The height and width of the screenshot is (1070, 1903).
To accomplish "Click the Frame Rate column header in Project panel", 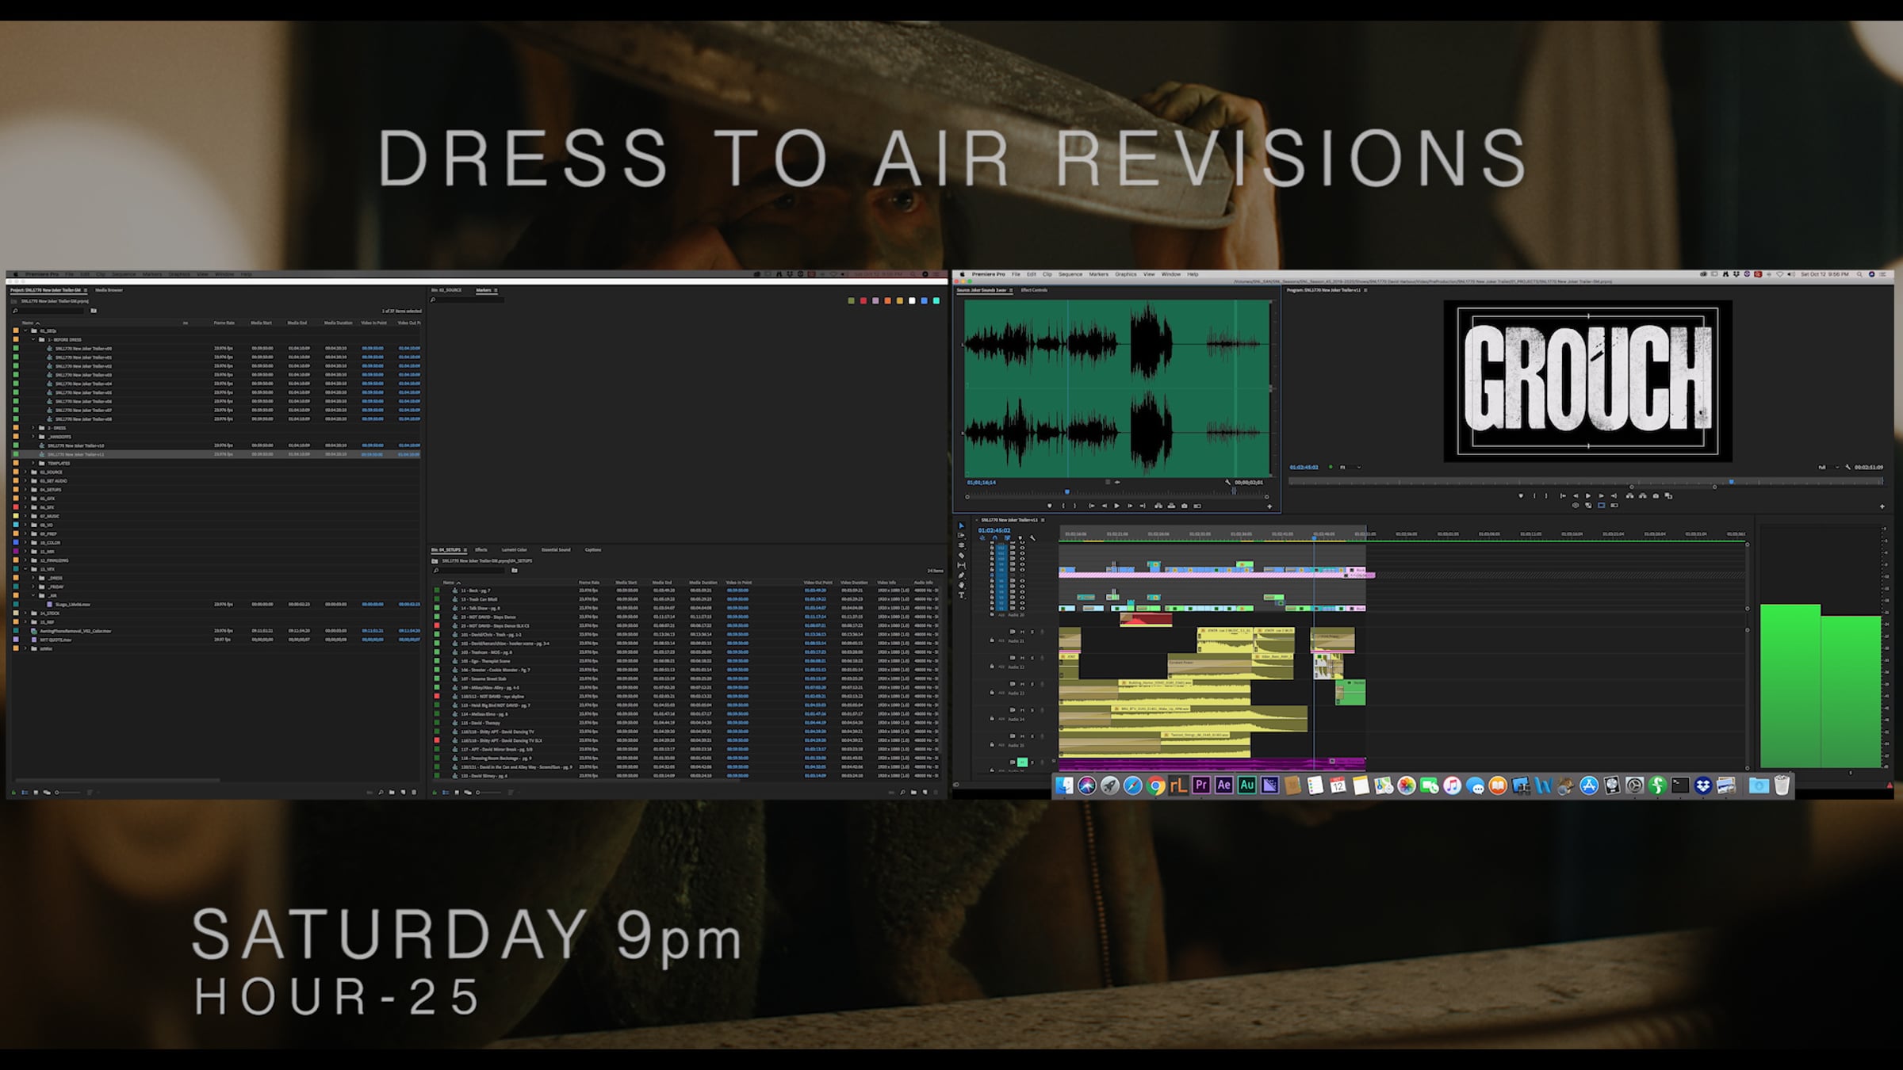I will (224, 323).
